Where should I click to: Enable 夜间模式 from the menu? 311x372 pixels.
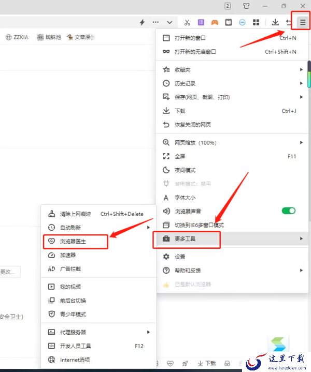pyautogui.click(x=232, y=170)
